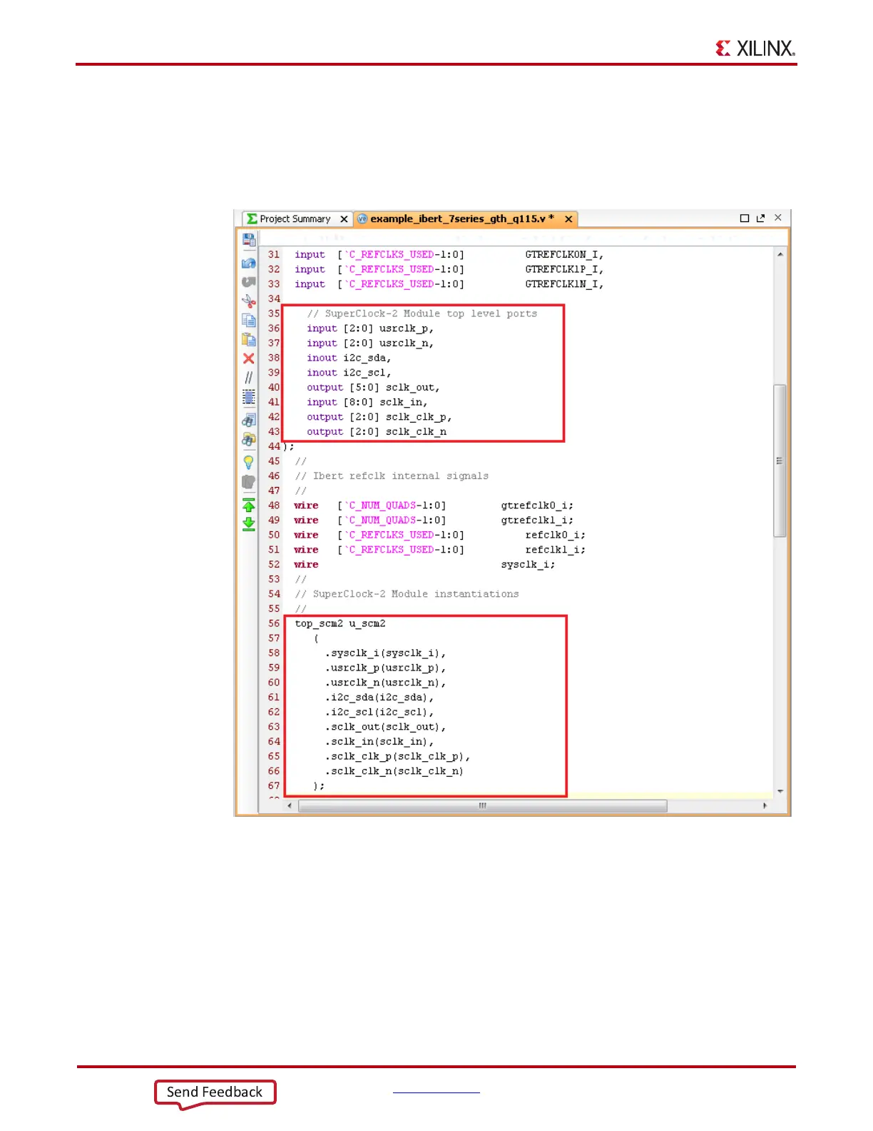Image resolution: width=873 pixels, height=1131 pixels.
Task: Click the 'refclk1_i;' wire name
Action: (x=556, y=550)
